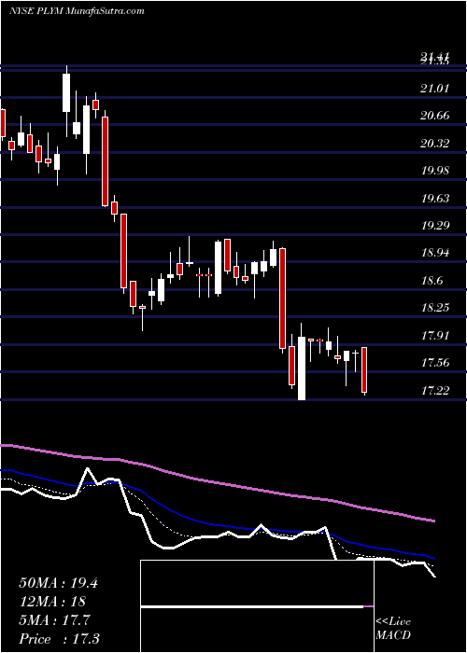This screenshot has height=653, width=467.
Task: Click the 17.91 price axis label
Action: 435,335
